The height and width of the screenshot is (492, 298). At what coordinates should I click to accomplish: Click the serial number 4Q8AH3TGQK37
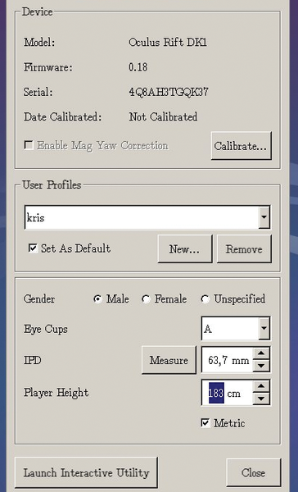click(x=169, y=92)
